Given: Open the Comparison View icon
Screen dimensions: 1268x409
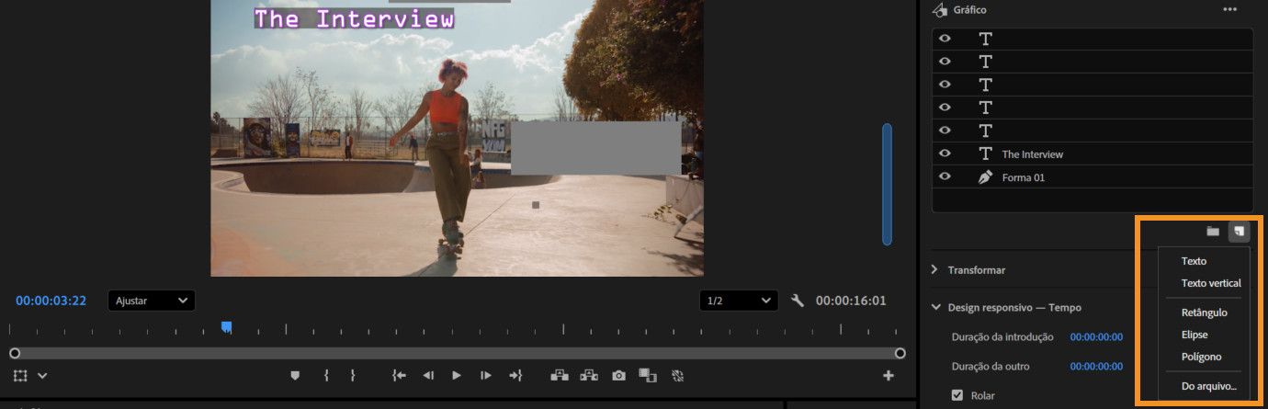Looking at the screenshot, I should [x=648, y=375].
